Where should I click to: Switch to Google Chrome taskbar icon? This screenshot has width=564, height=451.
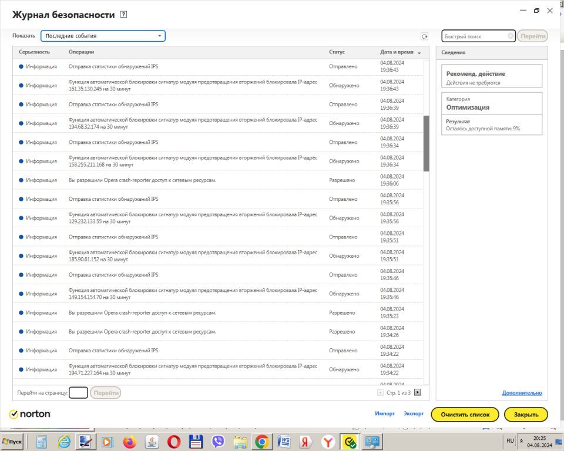pos(262,442)
